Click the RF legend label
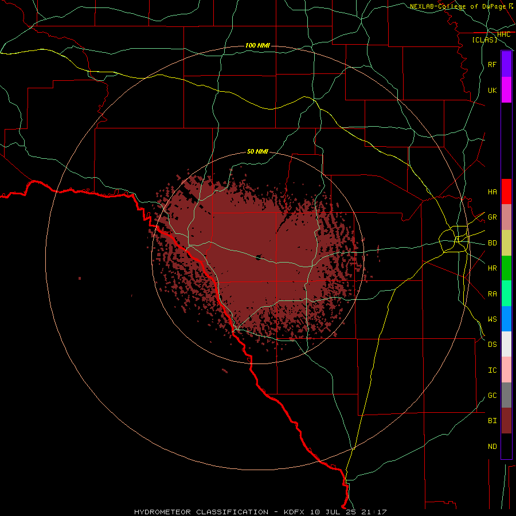516x516 pixels. tap(492, 64)
